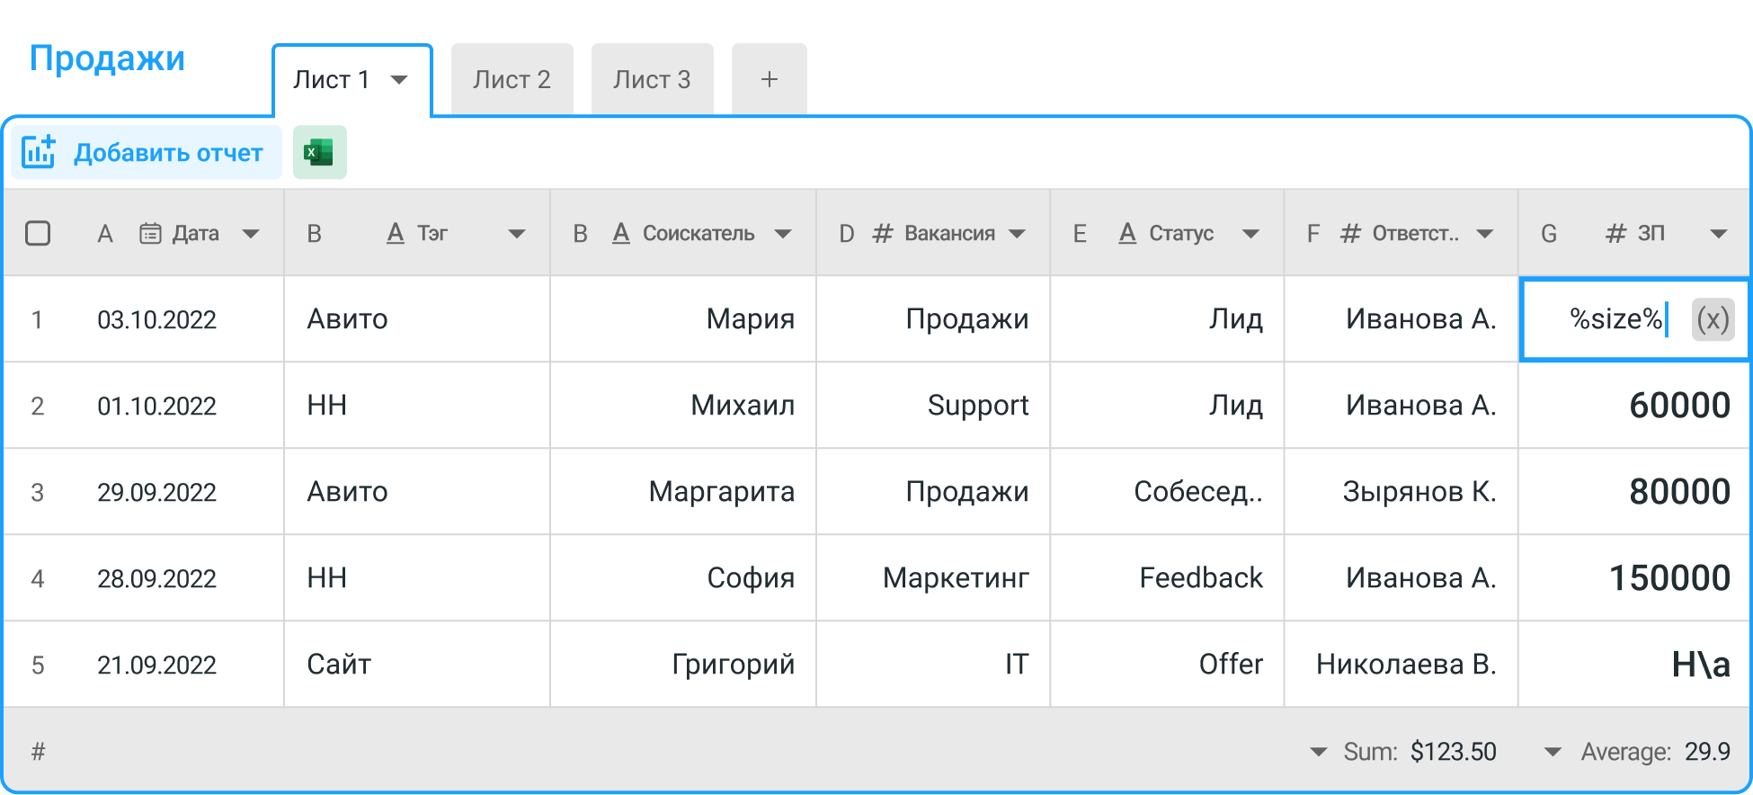
Task: Open the Дата column dropdown
Action: pos(251,234)
